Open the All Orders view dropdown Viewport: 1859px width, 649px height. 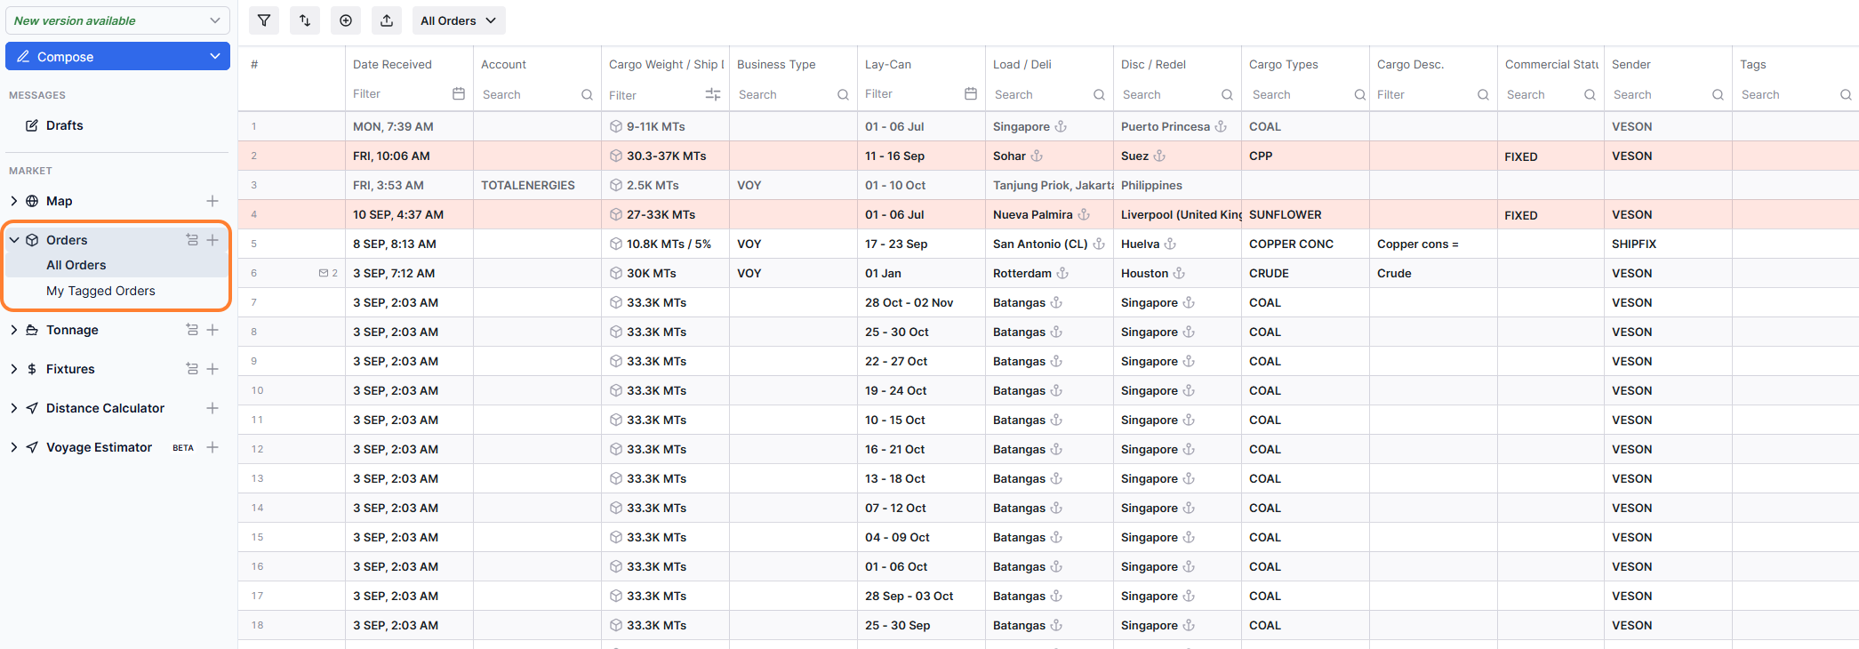(x=459, y=20)
